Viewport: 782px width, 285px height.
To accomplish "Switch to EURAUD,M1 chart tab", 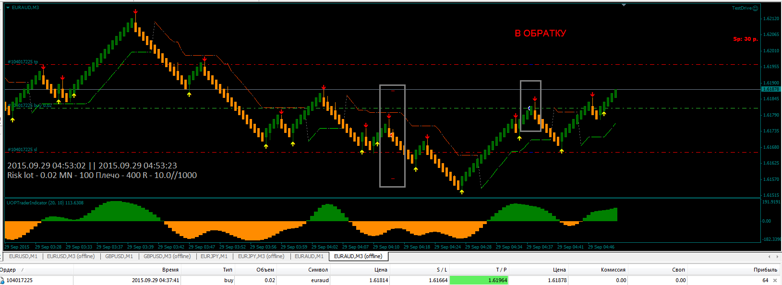I will (x=309, y=256).
